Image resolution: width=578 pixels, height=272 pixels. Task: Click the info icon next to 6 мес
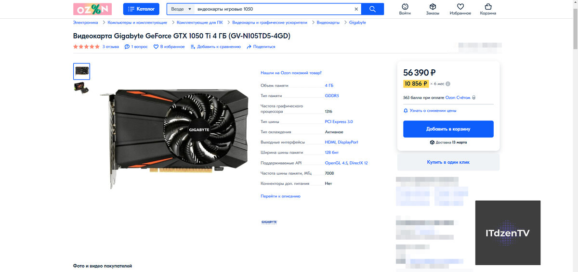448,84
